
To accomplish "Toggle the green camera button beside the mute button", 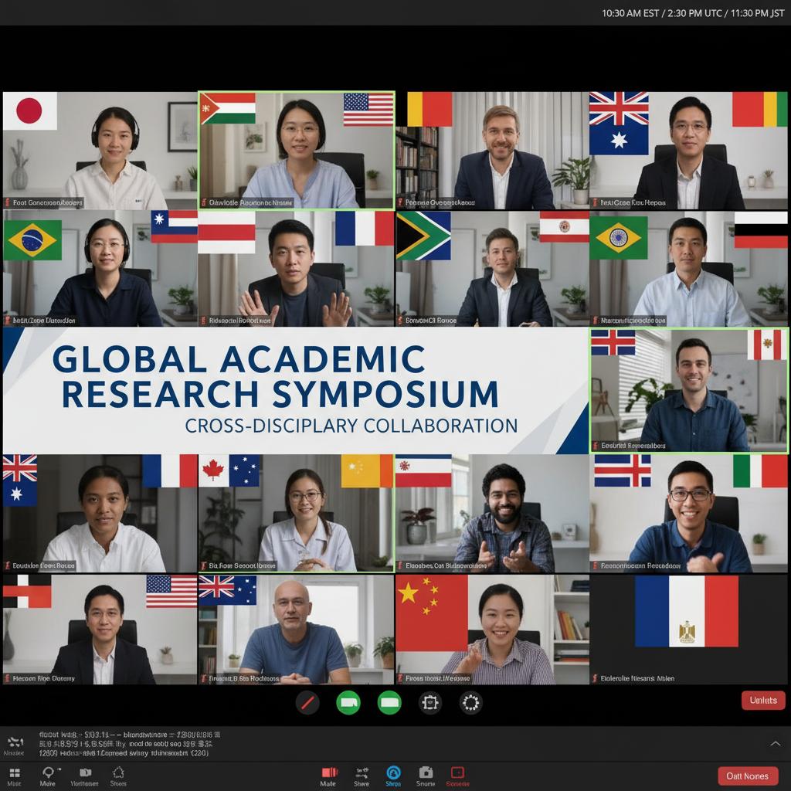I will 348,702.
